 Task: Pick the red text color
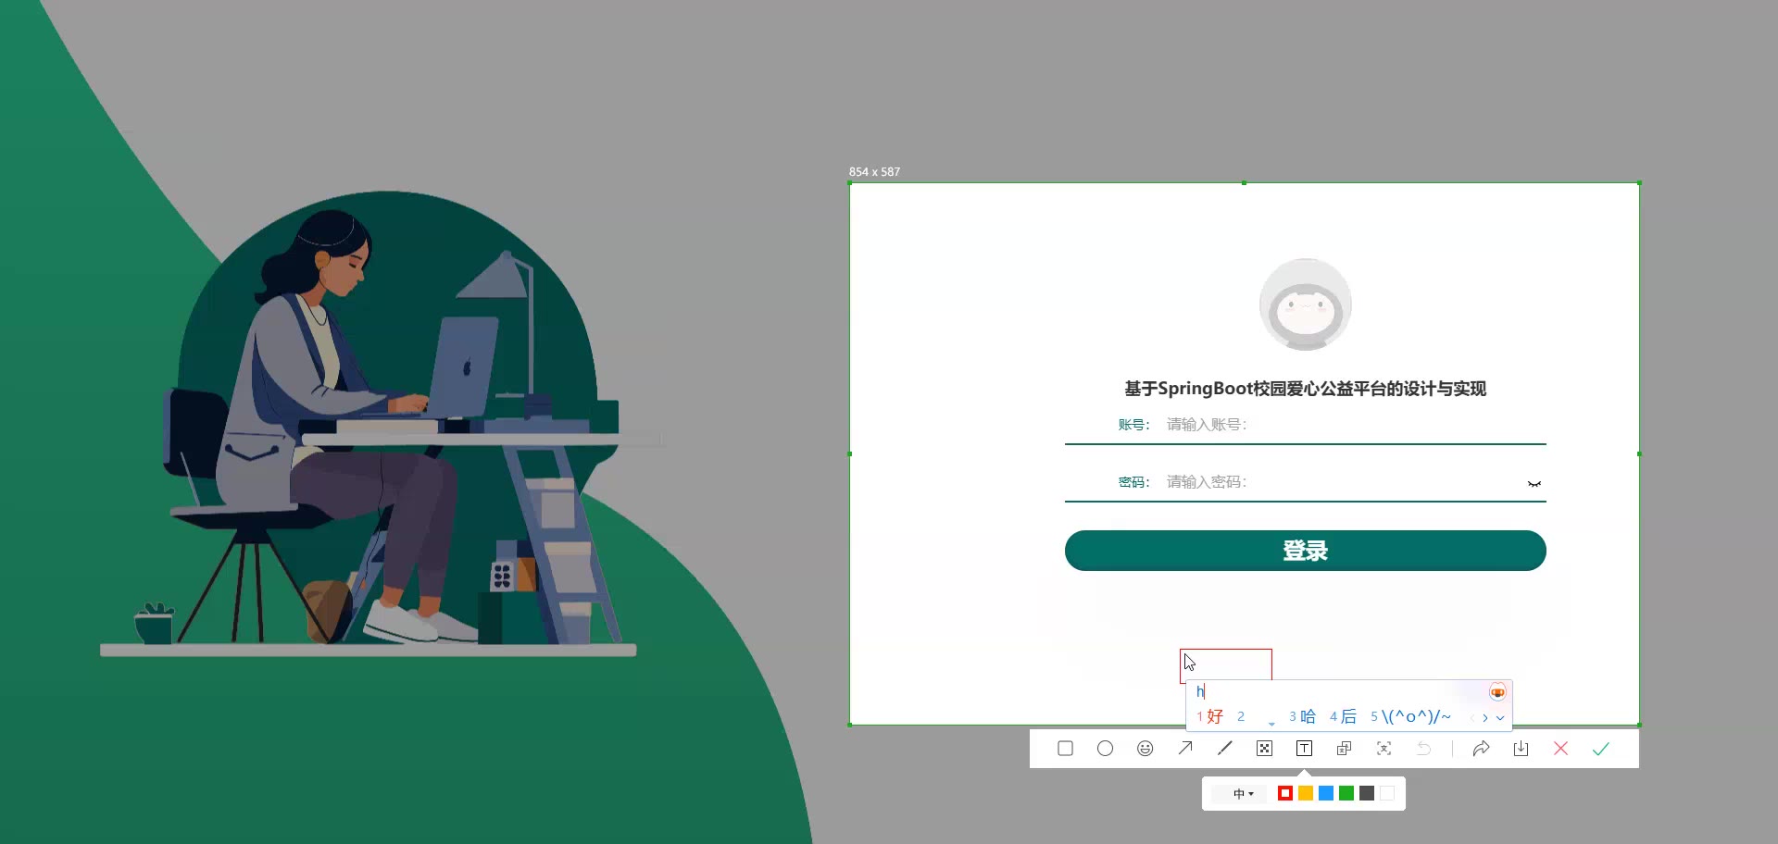pos(1285,793)
